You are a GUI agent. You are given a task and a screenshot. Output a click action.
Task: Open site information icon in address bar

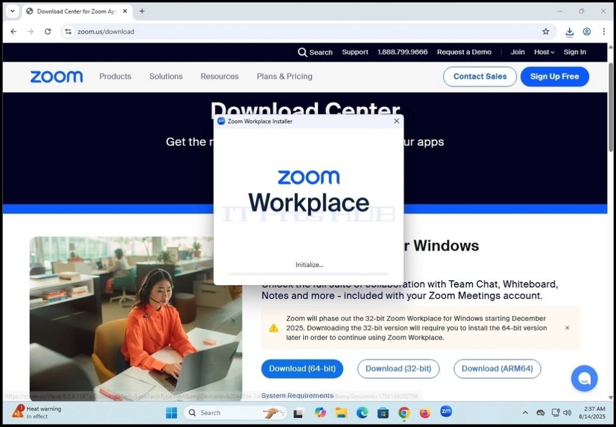(x=68, y=31)
